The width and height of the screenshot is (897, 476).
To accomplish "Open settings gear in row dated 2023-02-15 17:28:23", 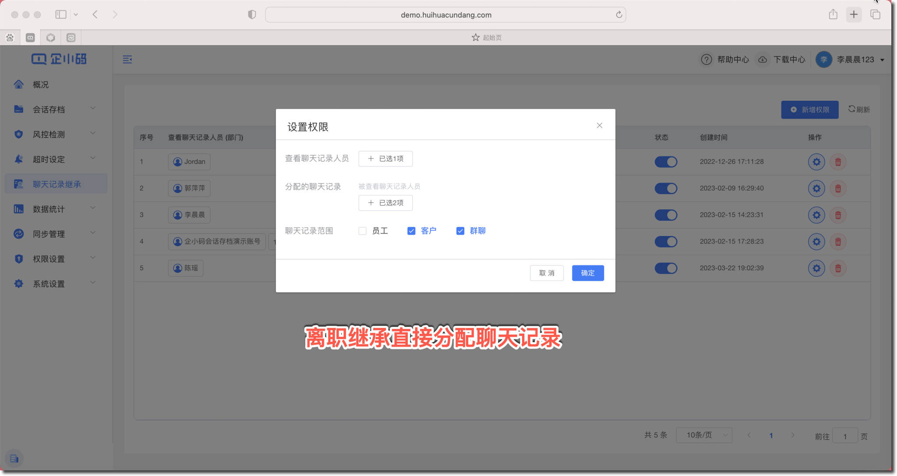I will (816, 242).
